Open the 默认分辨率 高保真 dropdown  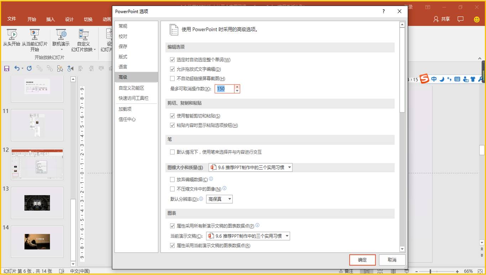pos(219,199)
